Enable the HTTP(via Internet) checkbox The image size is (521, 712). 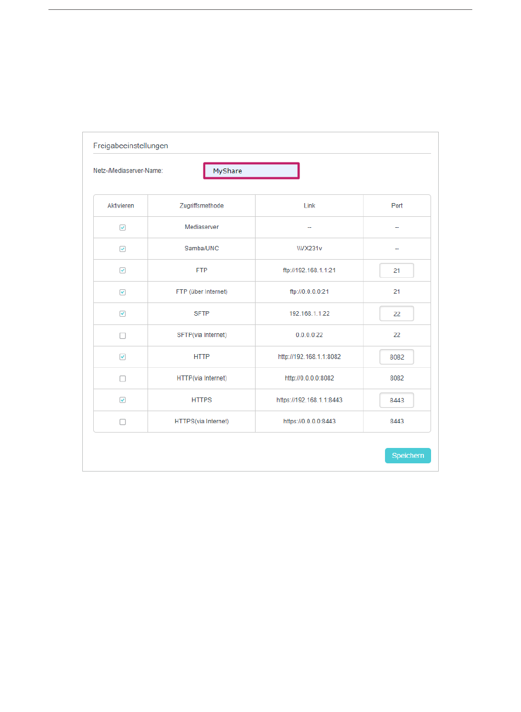pos(122,379)
